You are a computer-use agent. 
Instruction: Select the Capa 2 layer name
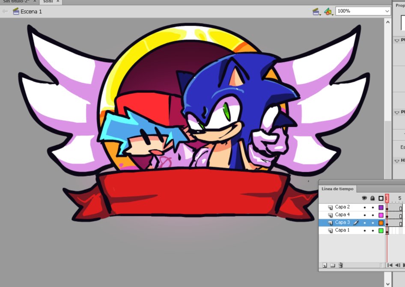click(x=342, y=207)
